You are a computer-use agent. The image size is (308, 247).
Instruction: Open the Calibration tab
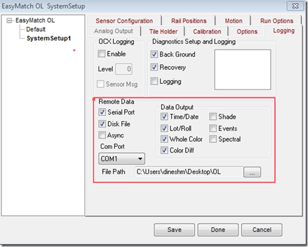click(x=207, y=31)
